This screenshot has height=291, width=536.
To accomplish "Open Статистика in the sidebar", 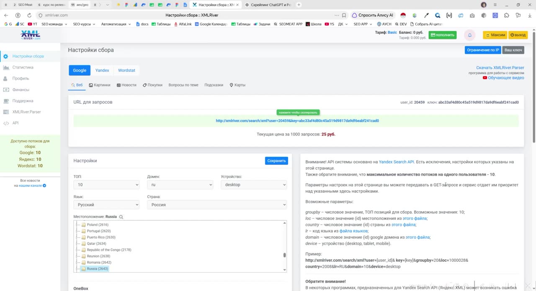I will click(x=23, y=67).
